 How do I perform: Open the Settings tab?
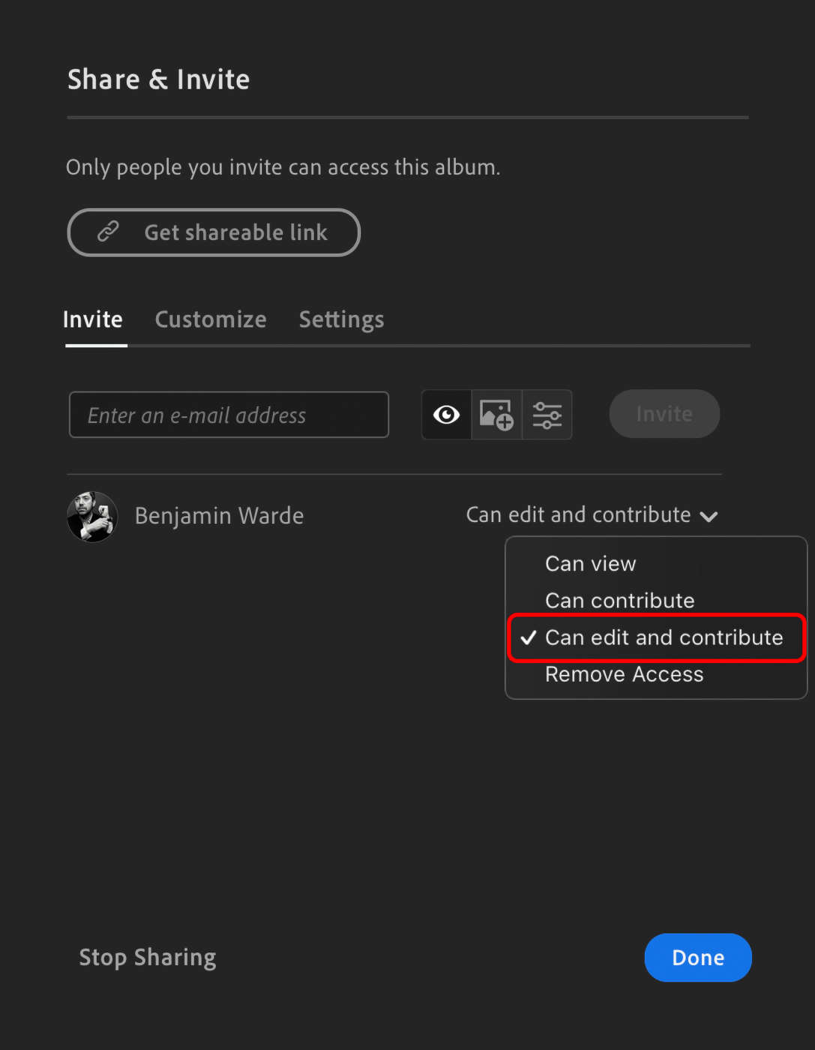point(341,319)
